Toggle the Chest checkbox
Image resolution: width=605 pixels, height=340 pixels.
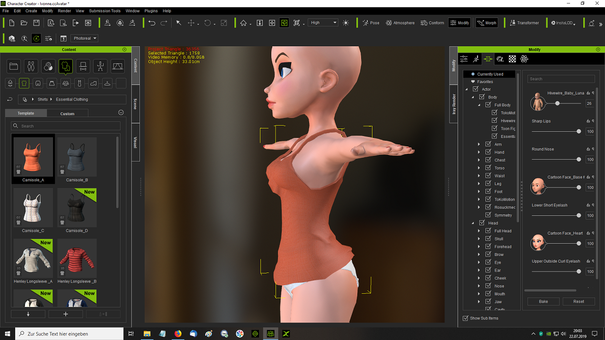[x=488, y=160]
